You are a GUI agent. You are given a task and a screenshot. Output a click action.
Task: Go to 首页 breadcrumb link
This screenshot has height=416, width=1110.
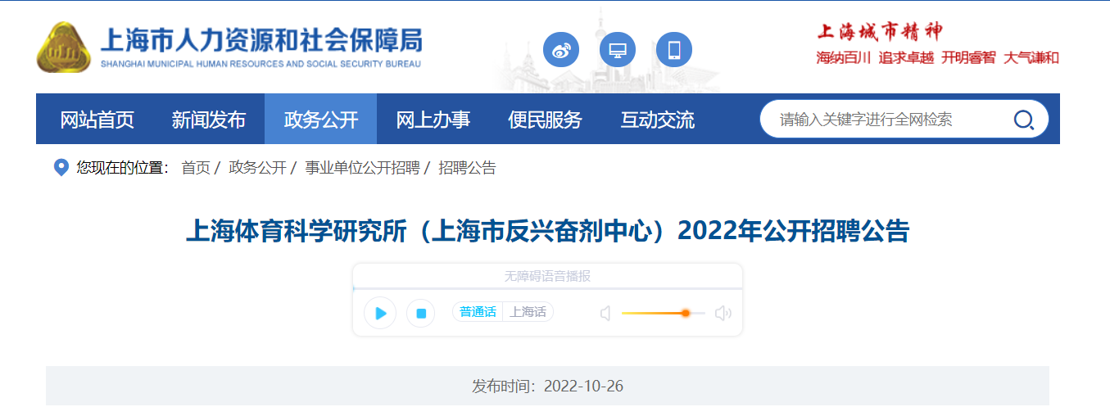[196, 168]
